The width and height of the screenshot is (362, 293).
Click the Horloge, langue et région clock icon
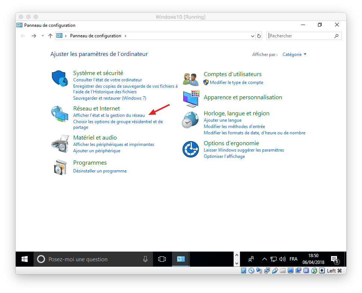tap(190, 120)
